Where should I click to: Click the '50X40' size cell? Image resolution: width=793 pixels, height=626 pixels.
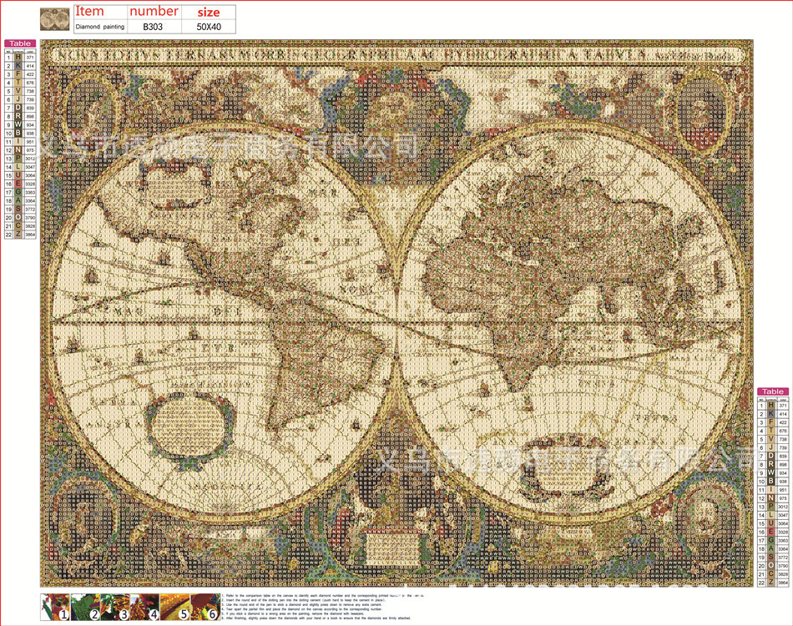209,27
